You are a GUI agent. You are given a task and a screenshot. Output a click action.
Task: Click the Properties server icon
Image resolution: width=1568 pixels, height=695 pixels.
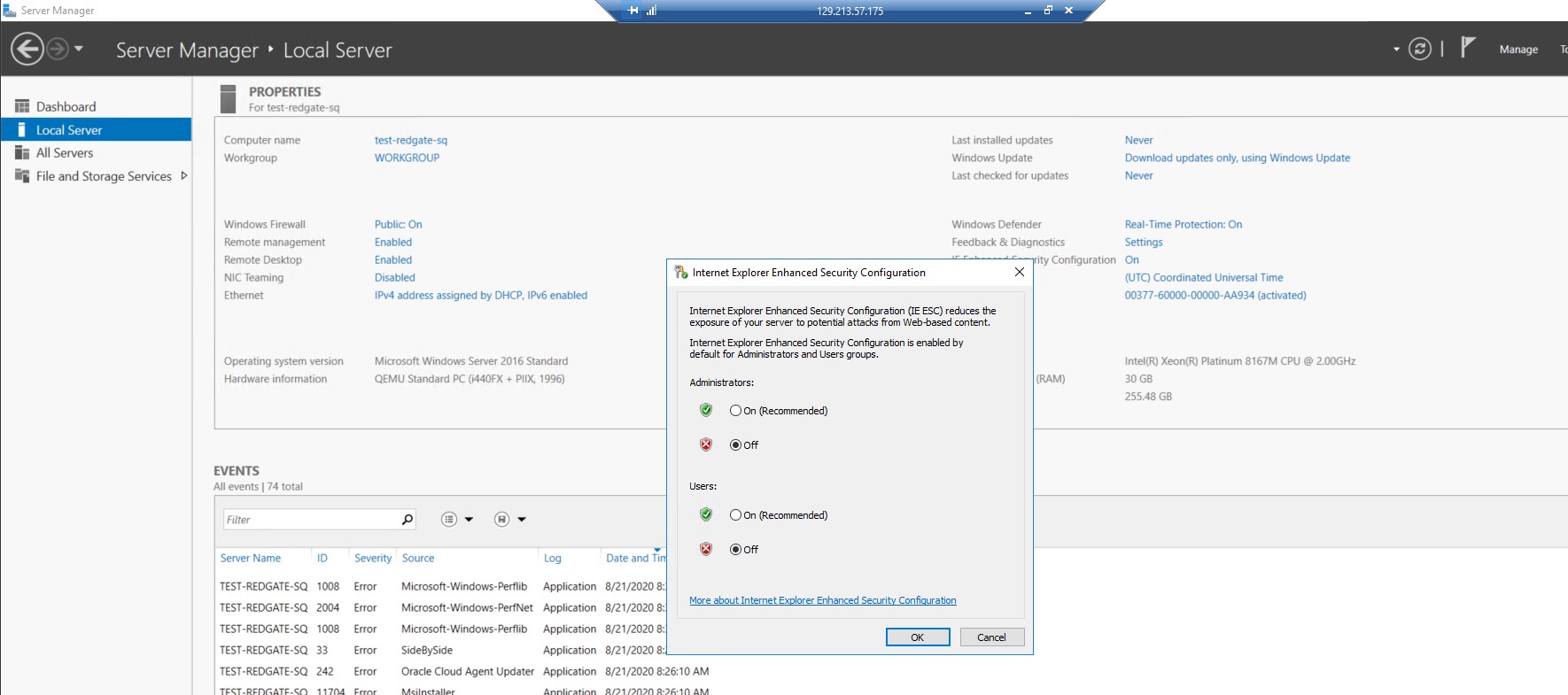point(229,98)
